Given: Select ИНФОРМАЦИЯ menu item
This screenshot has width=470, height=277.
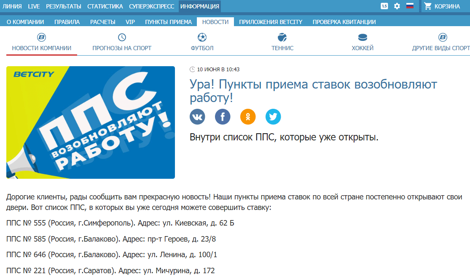Looking at the screenshot, I should point(200,6).
